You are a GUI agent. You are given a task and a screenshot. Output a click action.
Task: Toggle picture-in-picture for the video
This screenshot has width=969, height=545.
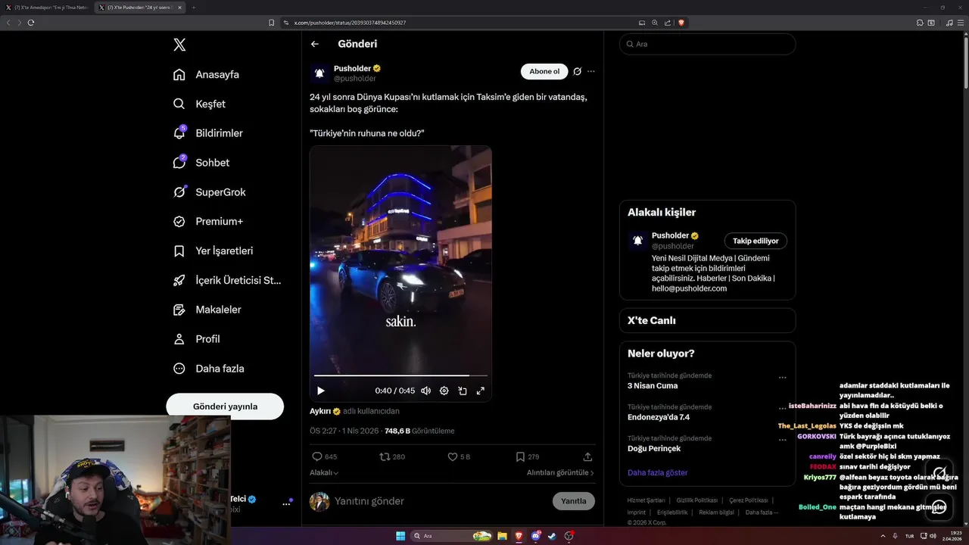click(x=463, y=391)
